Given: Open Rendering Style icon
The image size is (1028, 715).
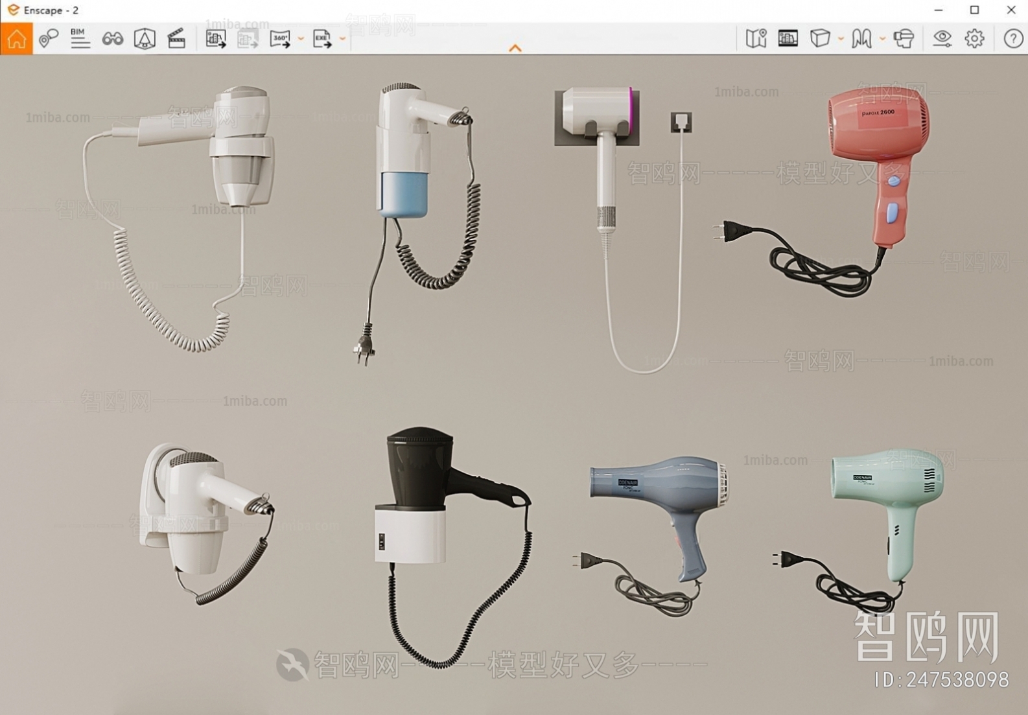Looking at the screenshot, I should (861, 39).
